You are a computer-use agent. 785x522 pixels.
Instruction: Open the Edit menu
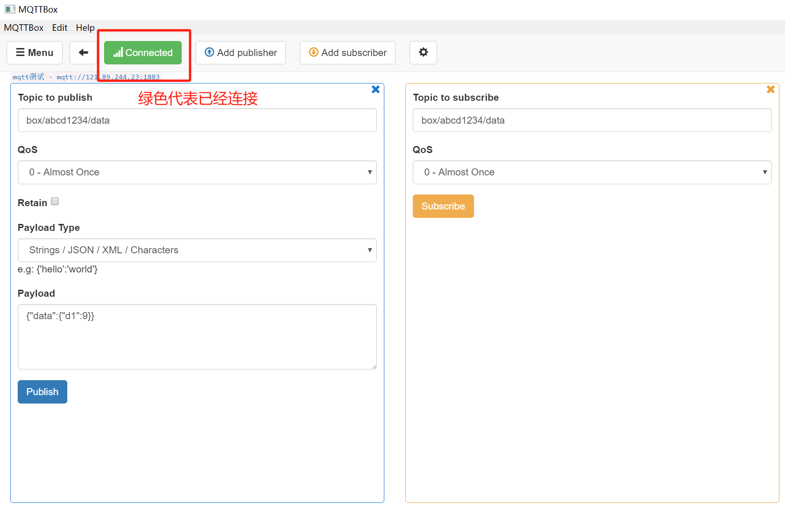pos(60,28)
